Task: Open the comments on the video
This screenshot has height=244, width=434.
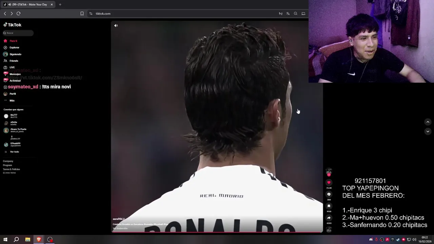Action: point(329,195)
